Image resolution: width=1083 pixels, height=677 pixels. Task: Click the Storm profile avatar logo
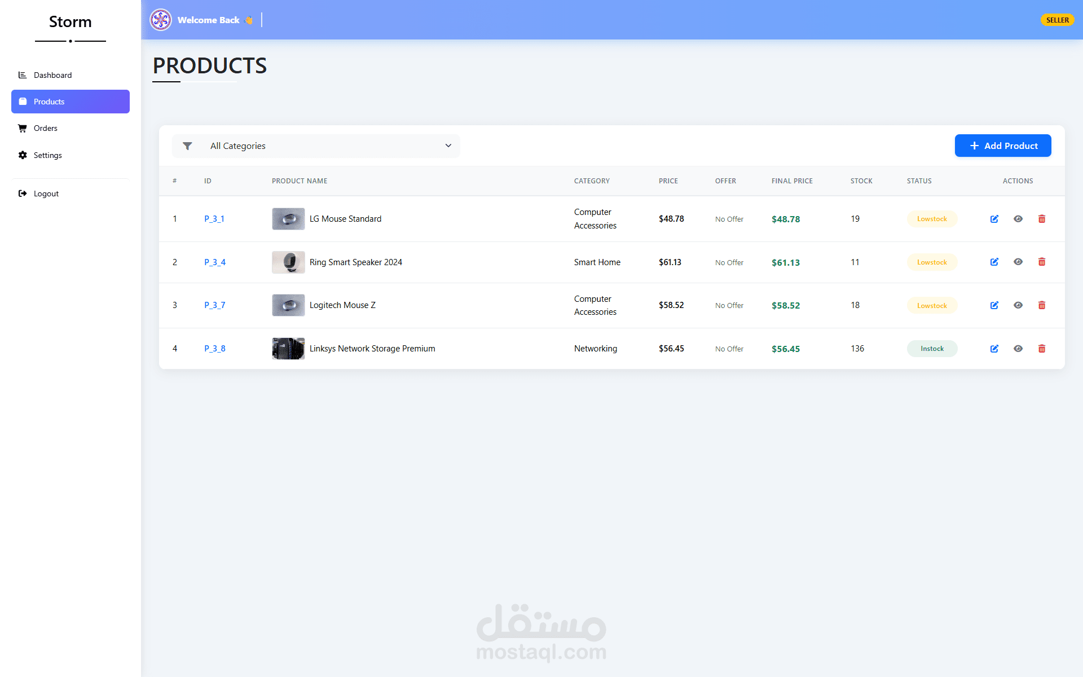[161, 20]
